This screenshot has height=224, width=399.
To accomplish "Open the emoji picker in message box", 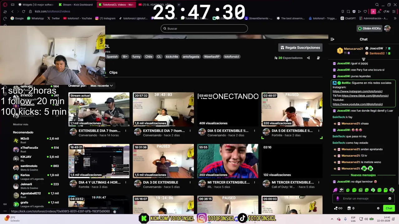I will 390,198.
